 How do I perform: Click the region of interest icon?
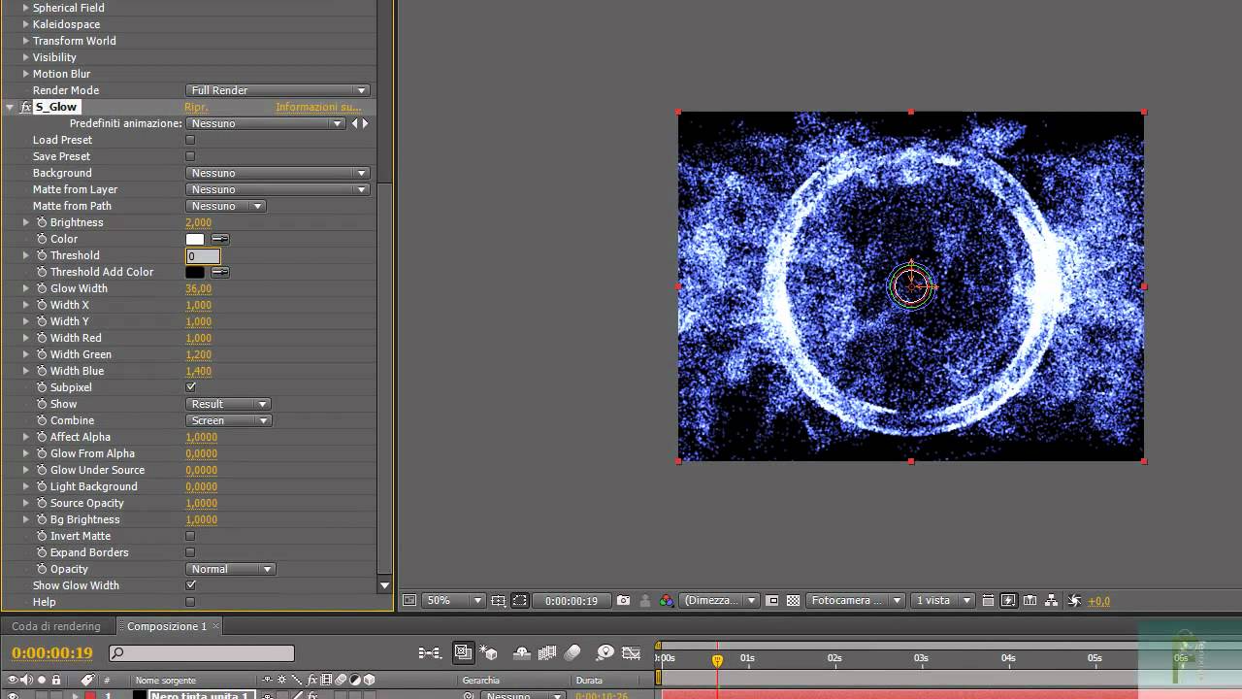tap(772, 601)
